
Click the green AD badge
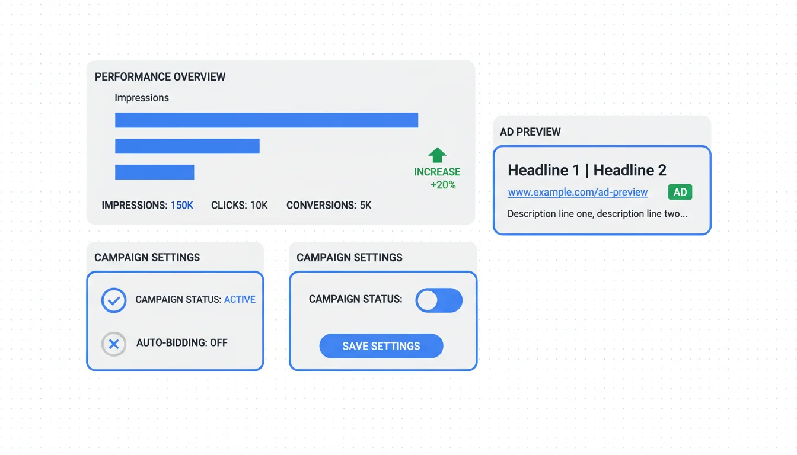[680, 192]
